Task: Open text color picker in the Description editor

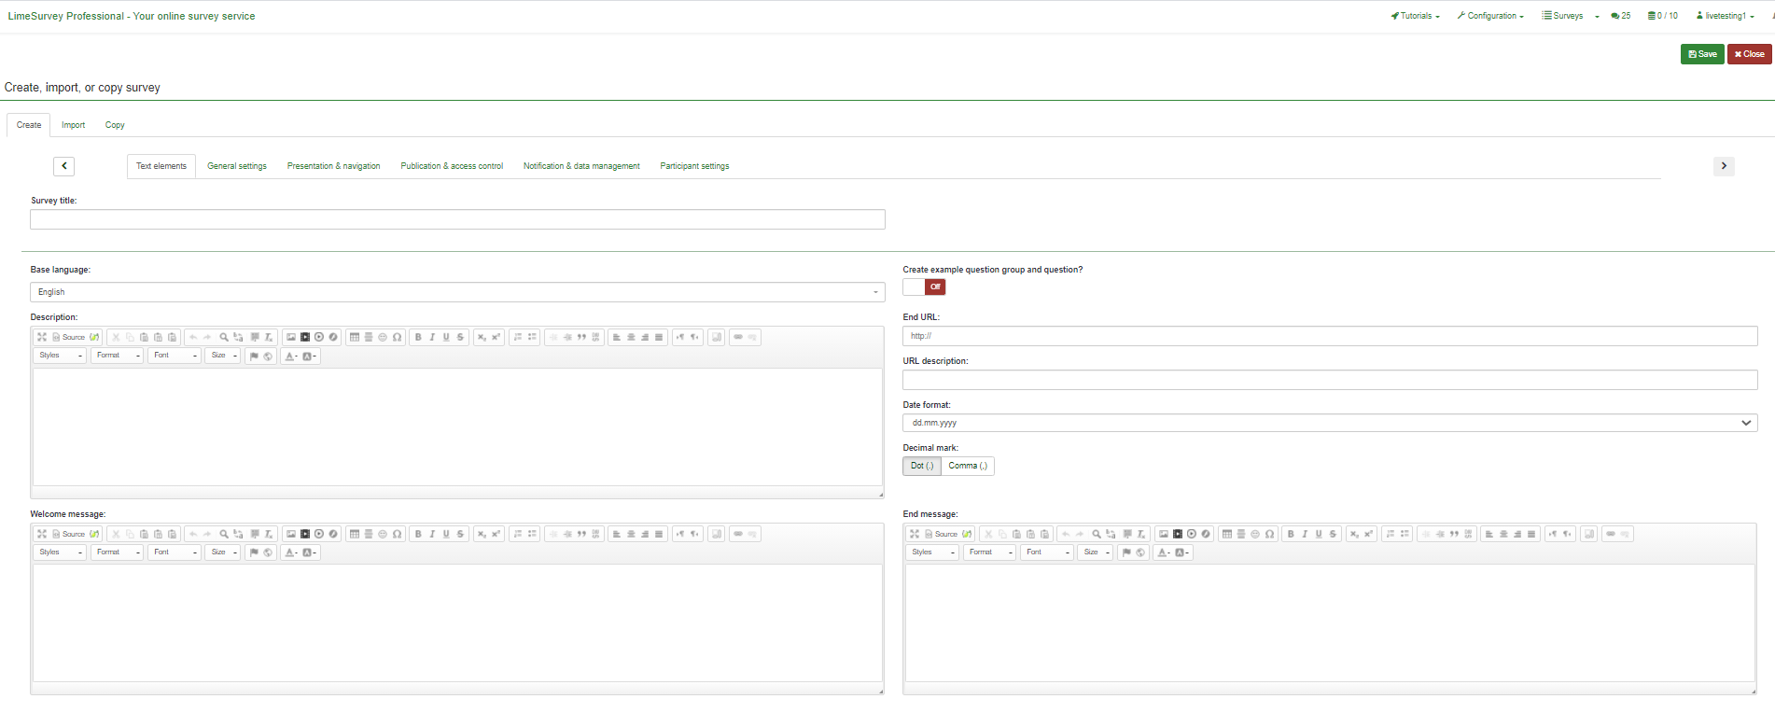Action: pyautogui.click(x=291, y=356)
